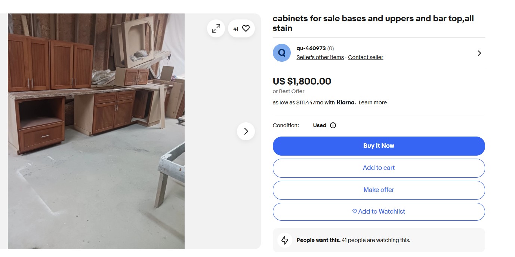The image size is (515, 257).
Task: Click the listing title text
Action: point(373,23)
